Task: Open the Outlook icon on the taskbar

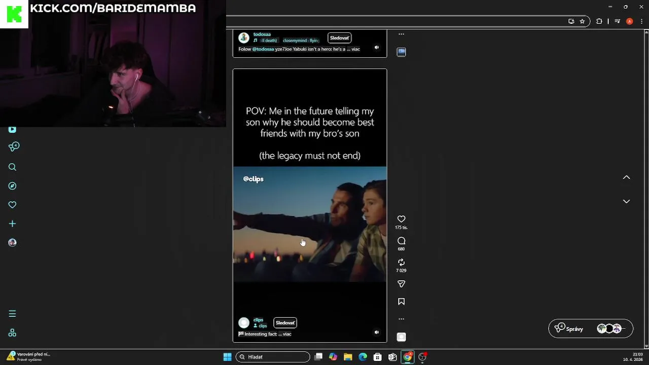Action: click(x=392, y=357)
